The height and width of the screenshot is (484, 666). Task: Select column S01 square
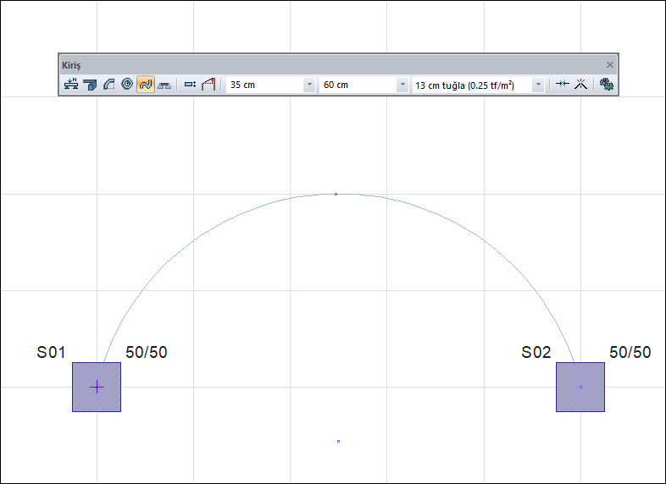tap(97, 387)
